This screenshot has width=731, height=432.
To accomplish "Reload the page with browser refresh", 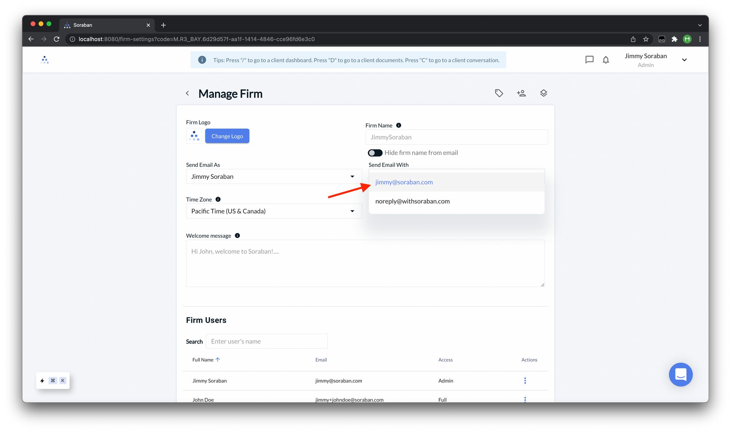I will [57, 39].
